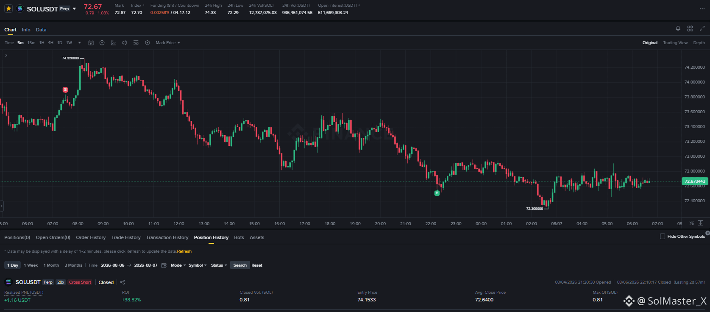This screenshot has width=710, height=312.
Task: Select the 1 Week history range
Action: (x=31, y=265)
